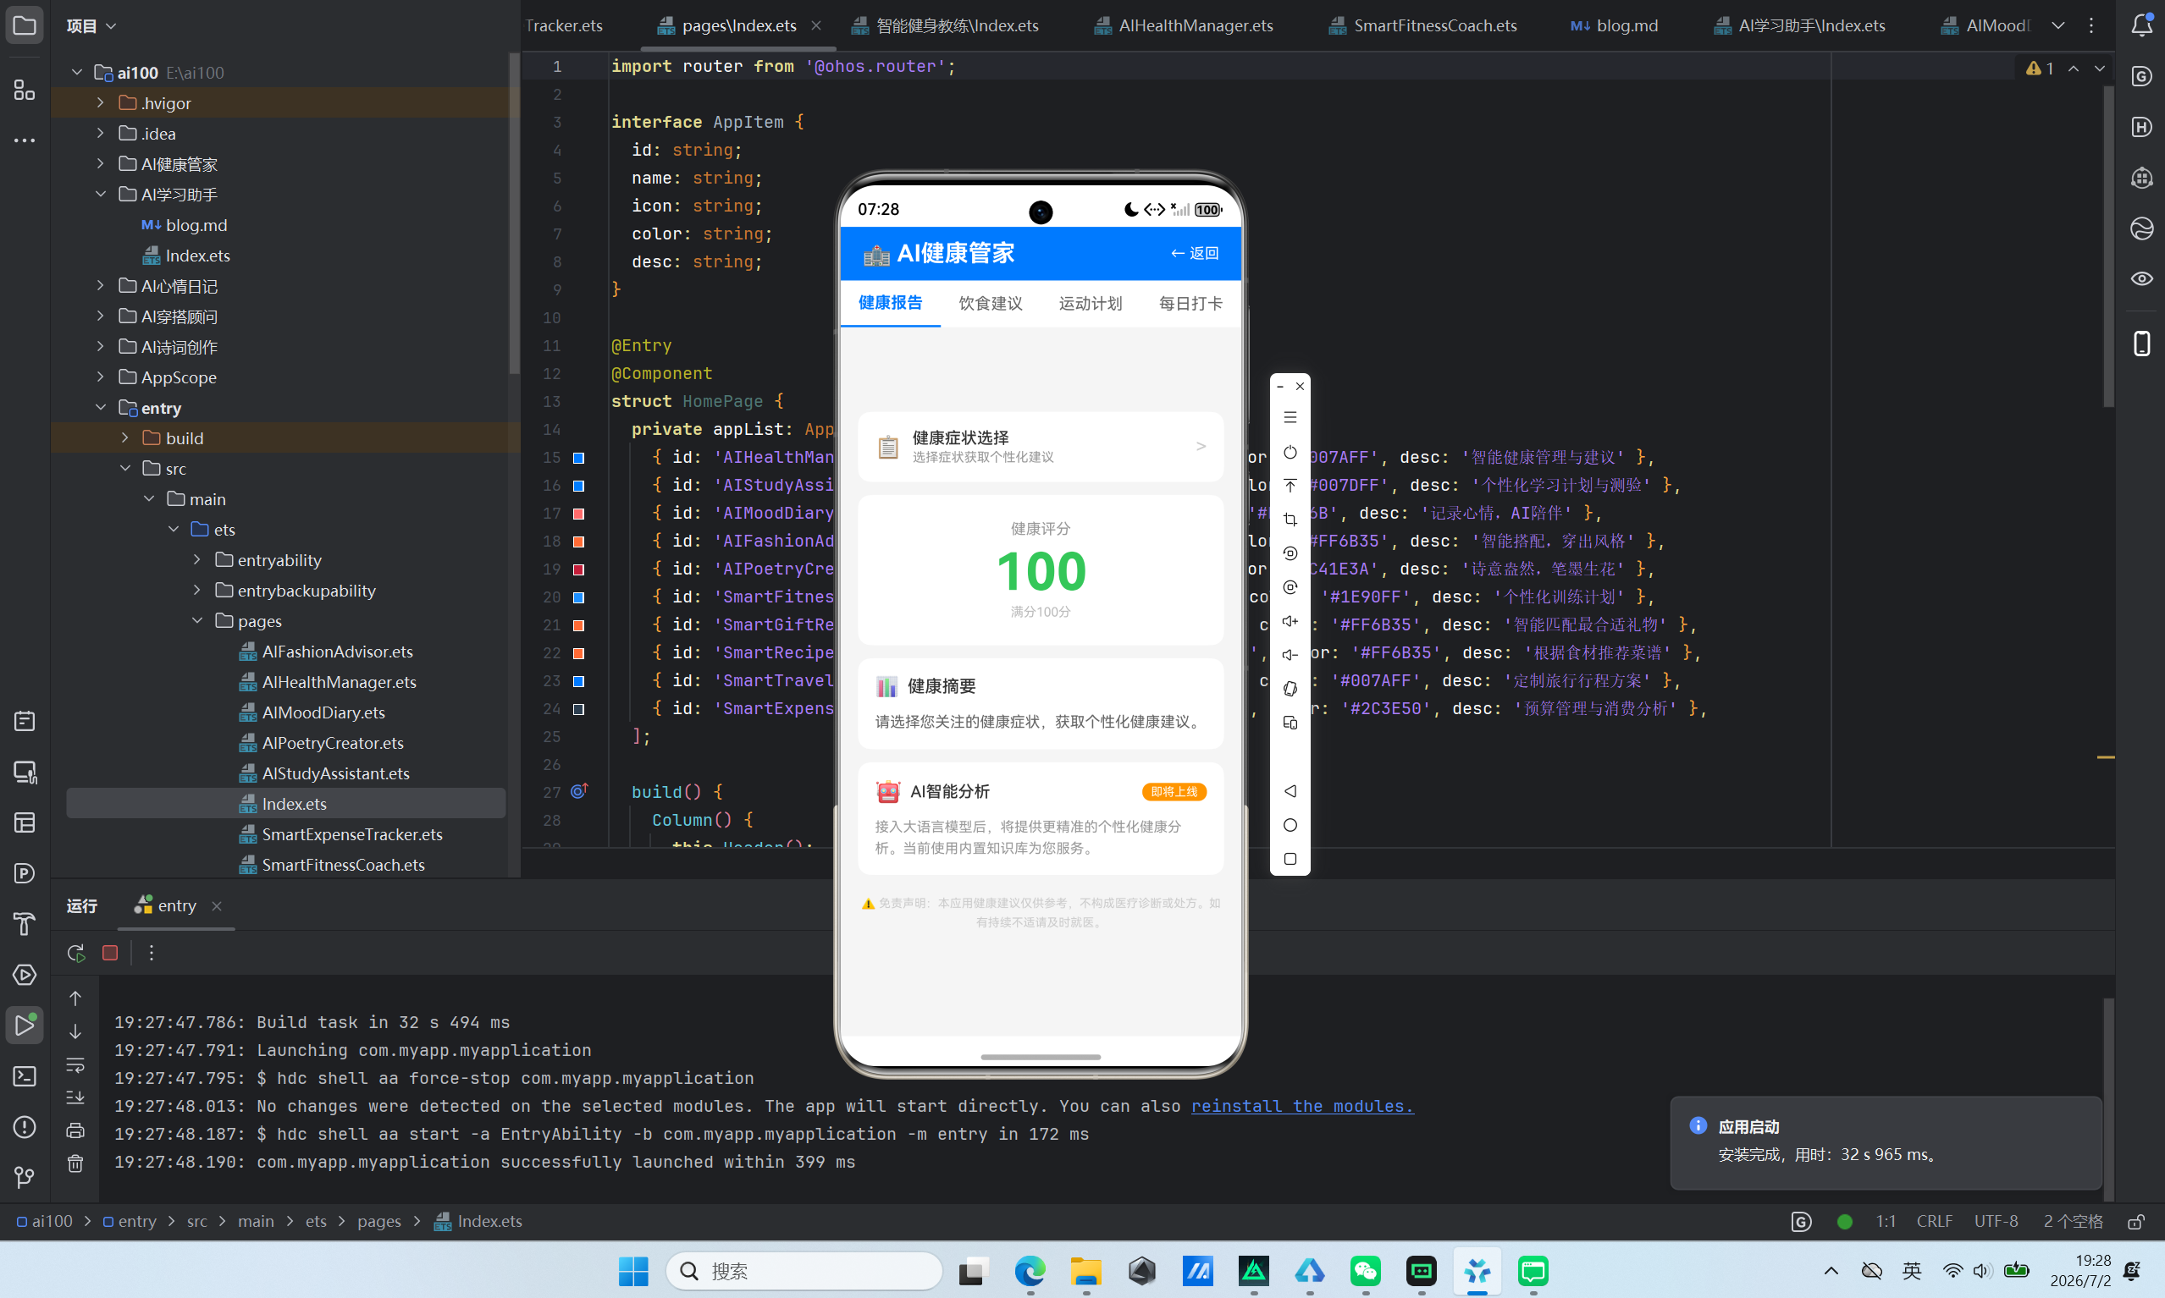Collapse the AI学习助手 folder
Image resolution: width=2165 pixels, height=1298 pixels.
(101, 194)
